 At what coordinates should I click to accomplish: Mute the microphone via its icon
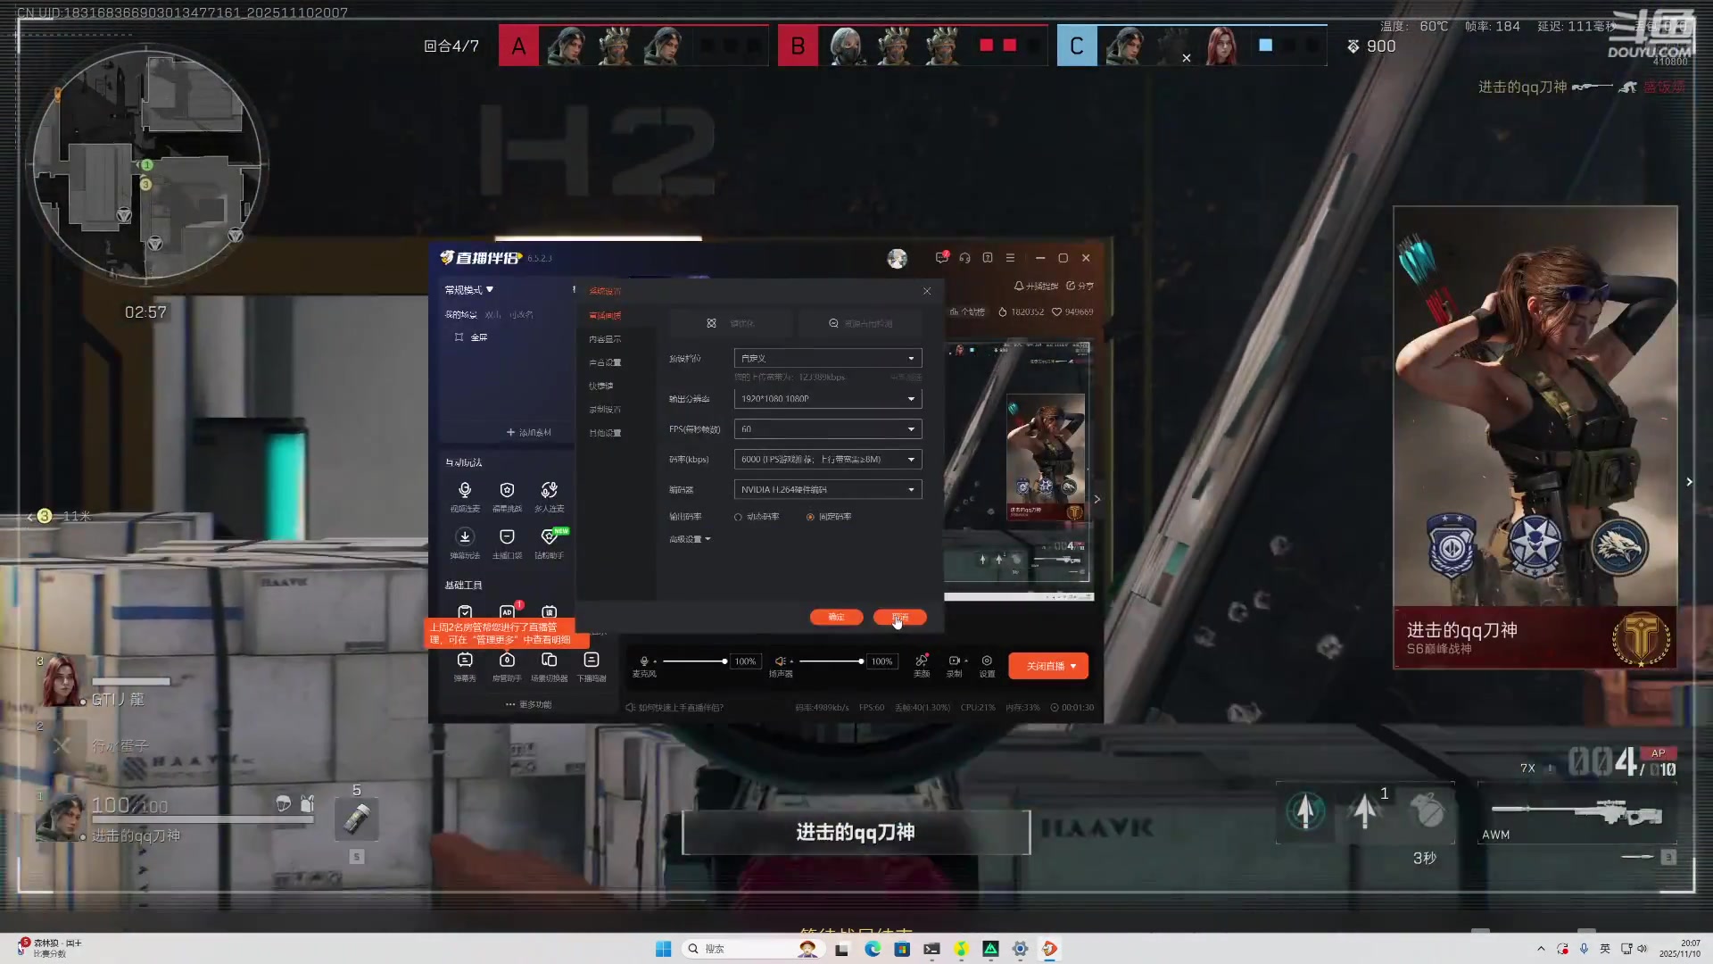[644, 661]
